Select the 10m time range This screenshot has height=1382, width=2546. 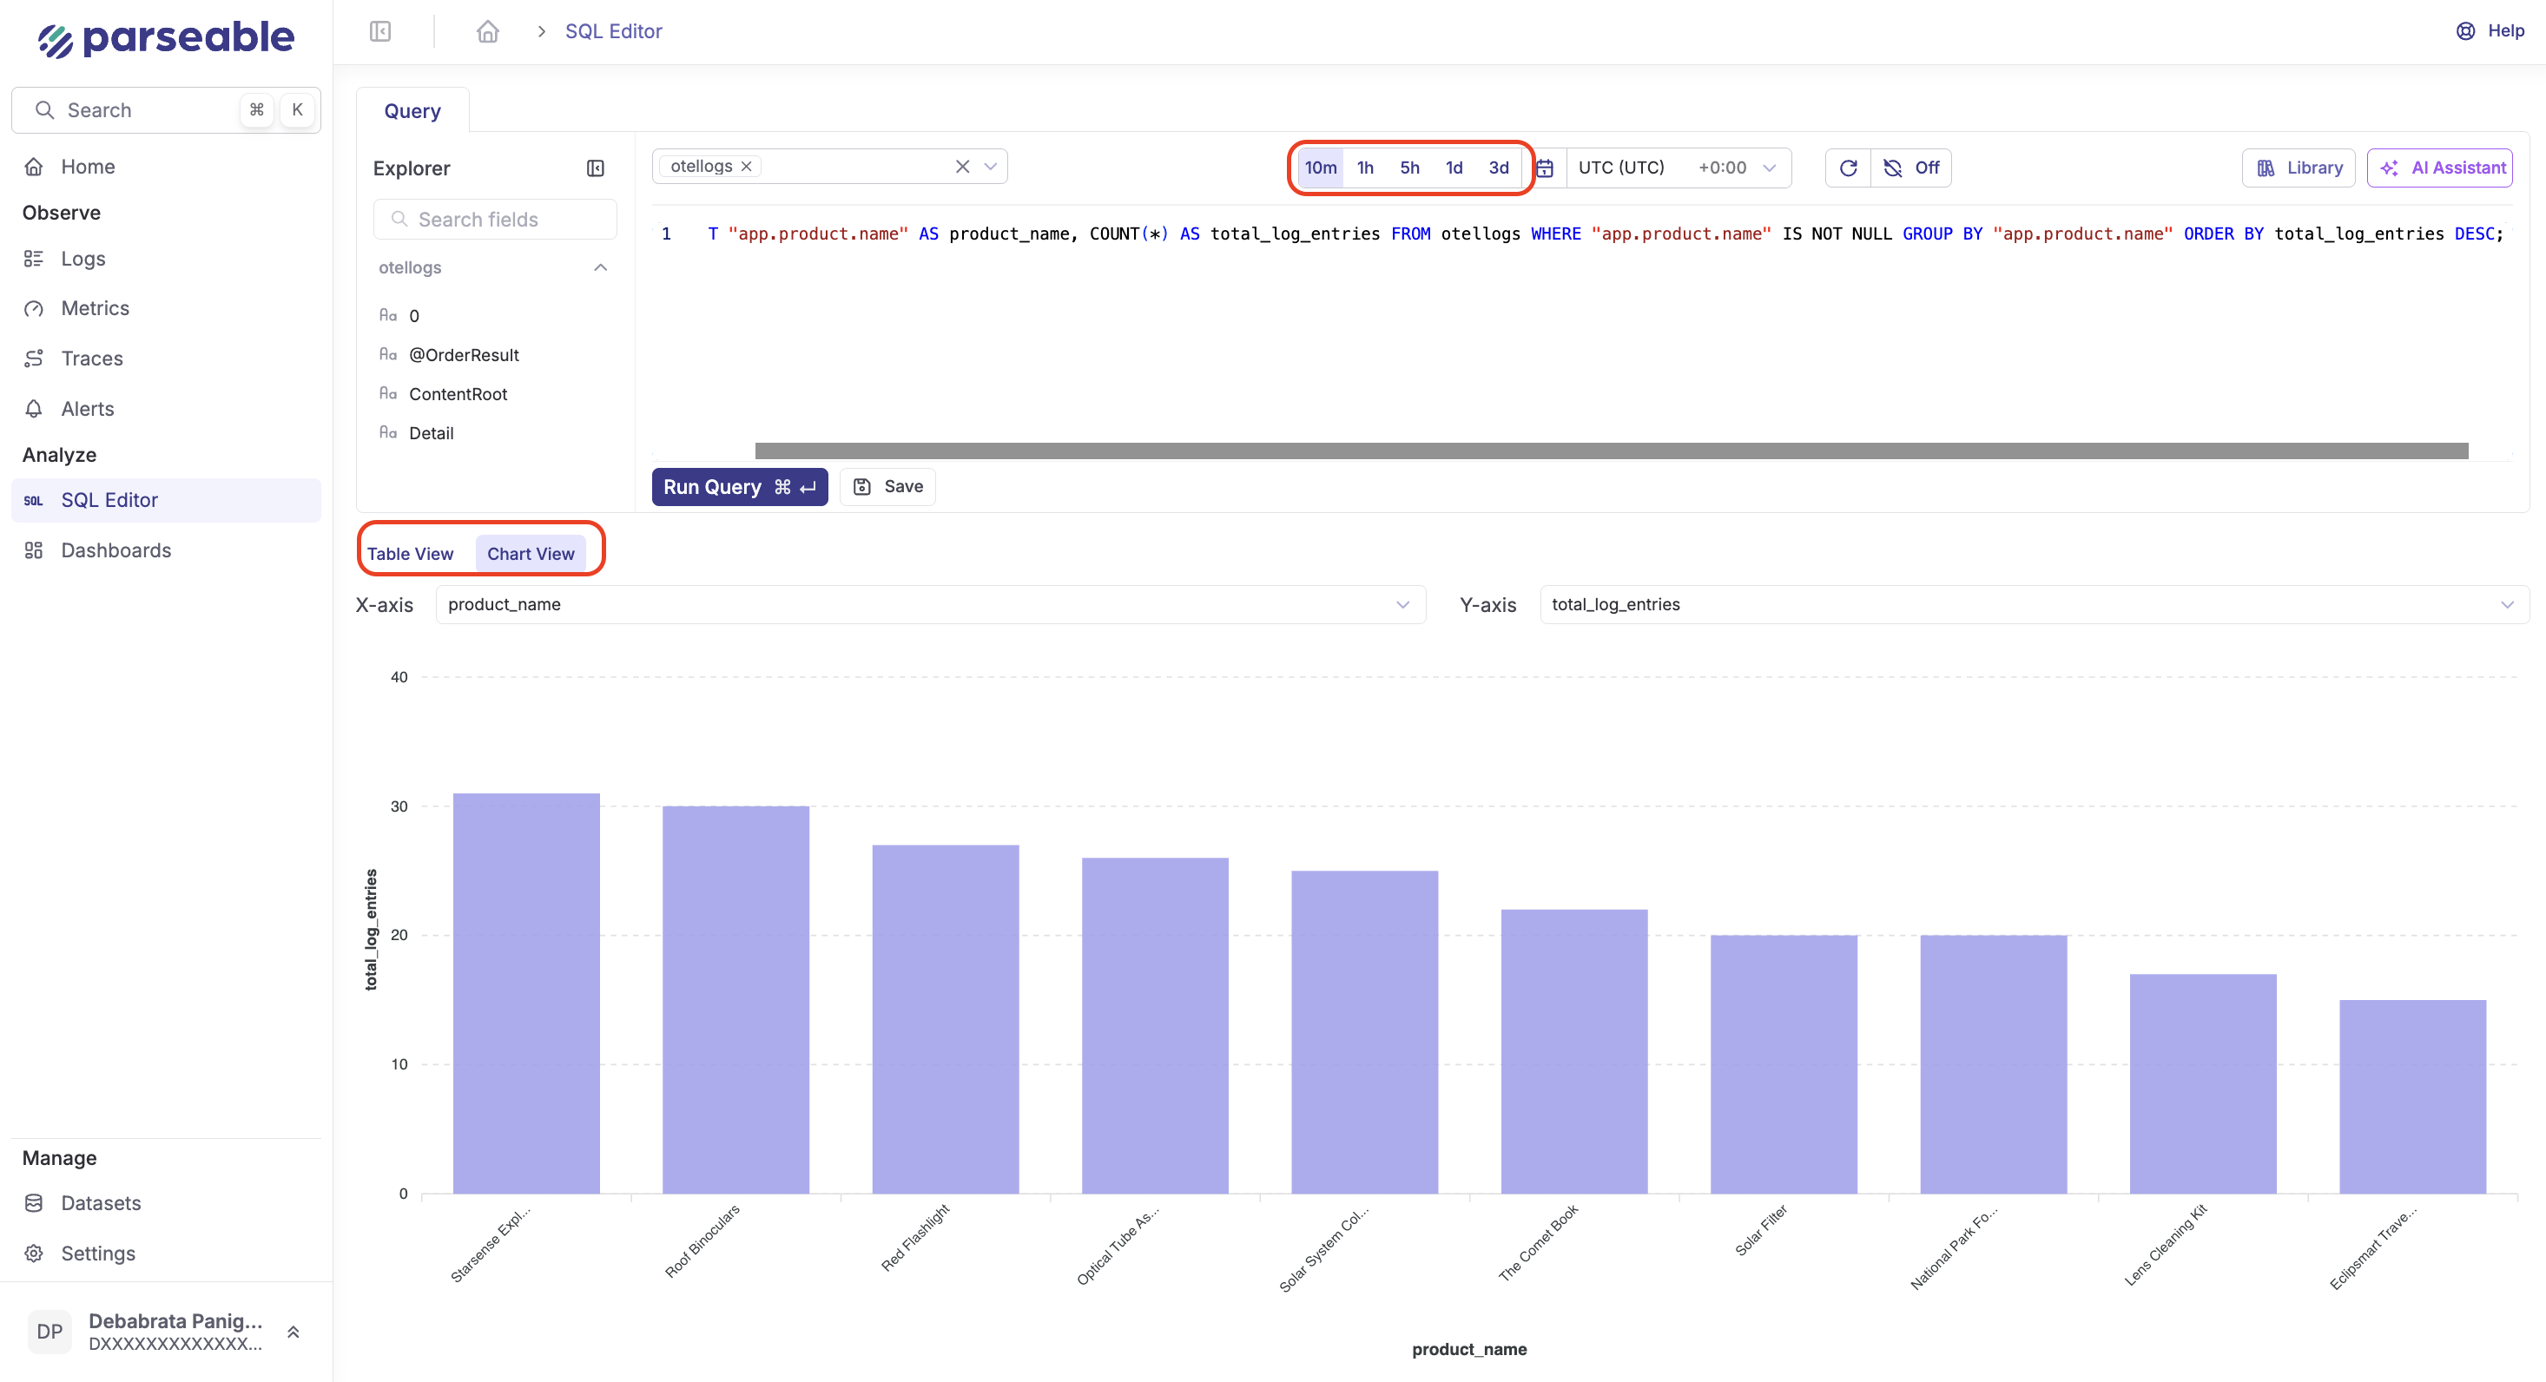[1321, 168]
